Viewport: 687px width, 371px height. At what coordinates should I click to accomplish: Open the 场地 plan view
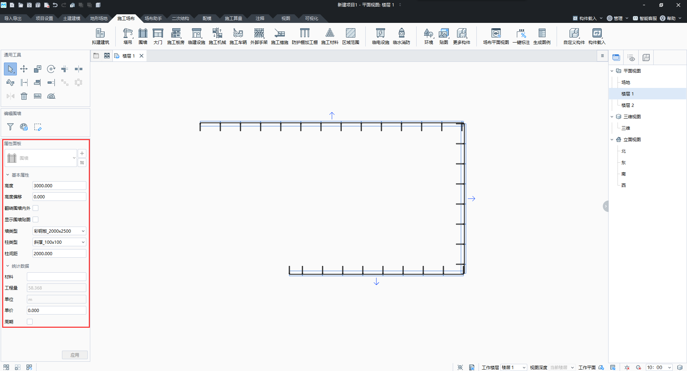tap(625, 82)
